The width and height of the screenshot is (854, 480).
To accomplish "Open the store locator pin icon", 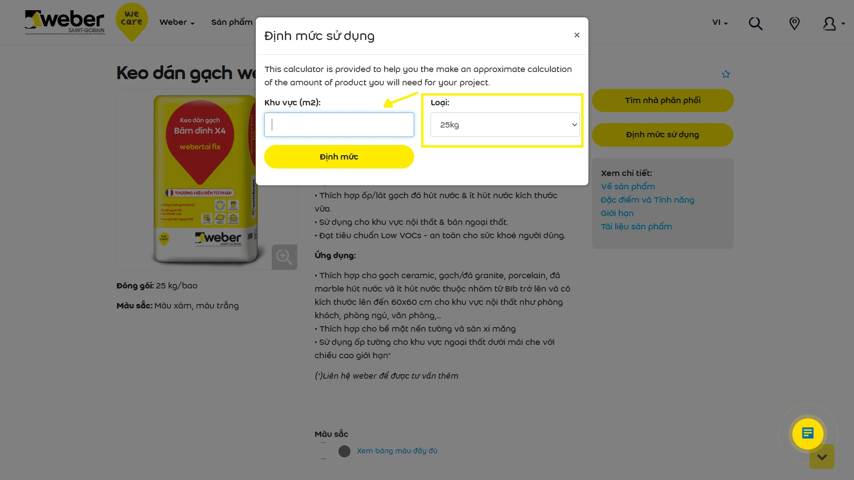I will tap(794, 23).
